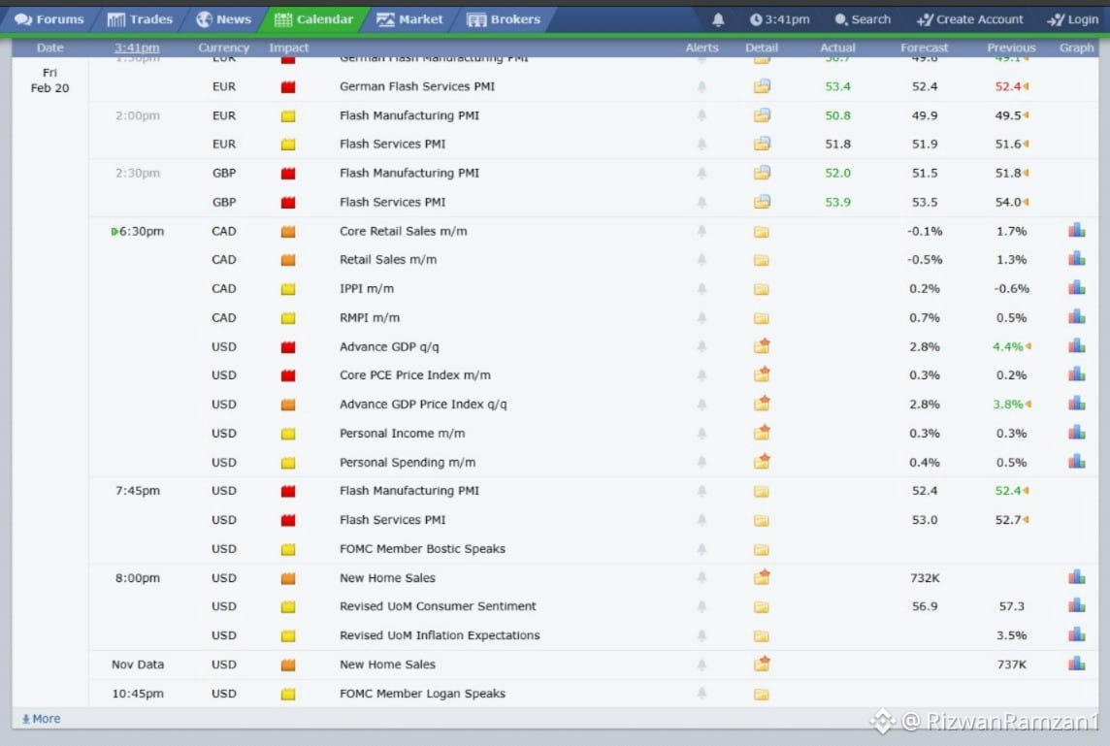Click the 732K forecast for New Home Sales
This screenshot has height=746, width=1110.
(925, 578)
